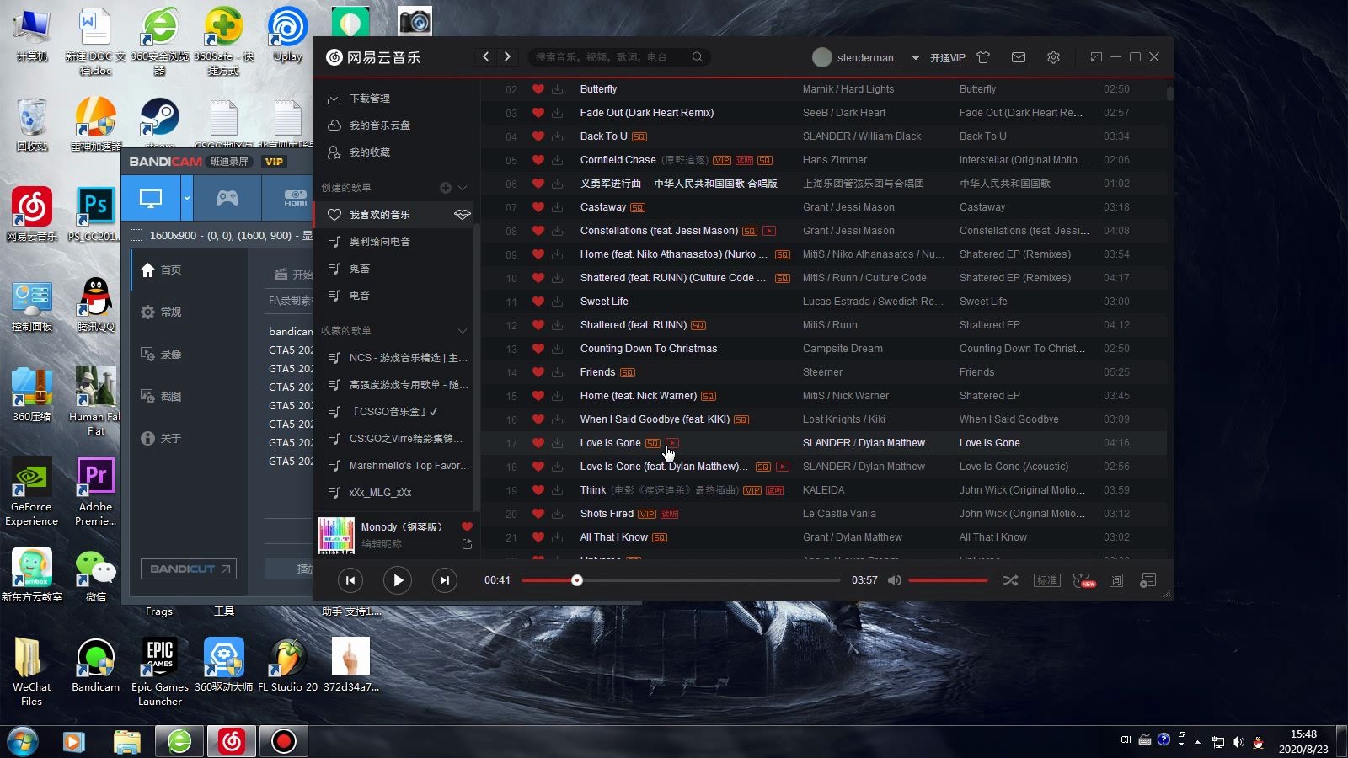1348x758 pixels.
Task: Open Windows Start menu
Action: tap(23, 742)
